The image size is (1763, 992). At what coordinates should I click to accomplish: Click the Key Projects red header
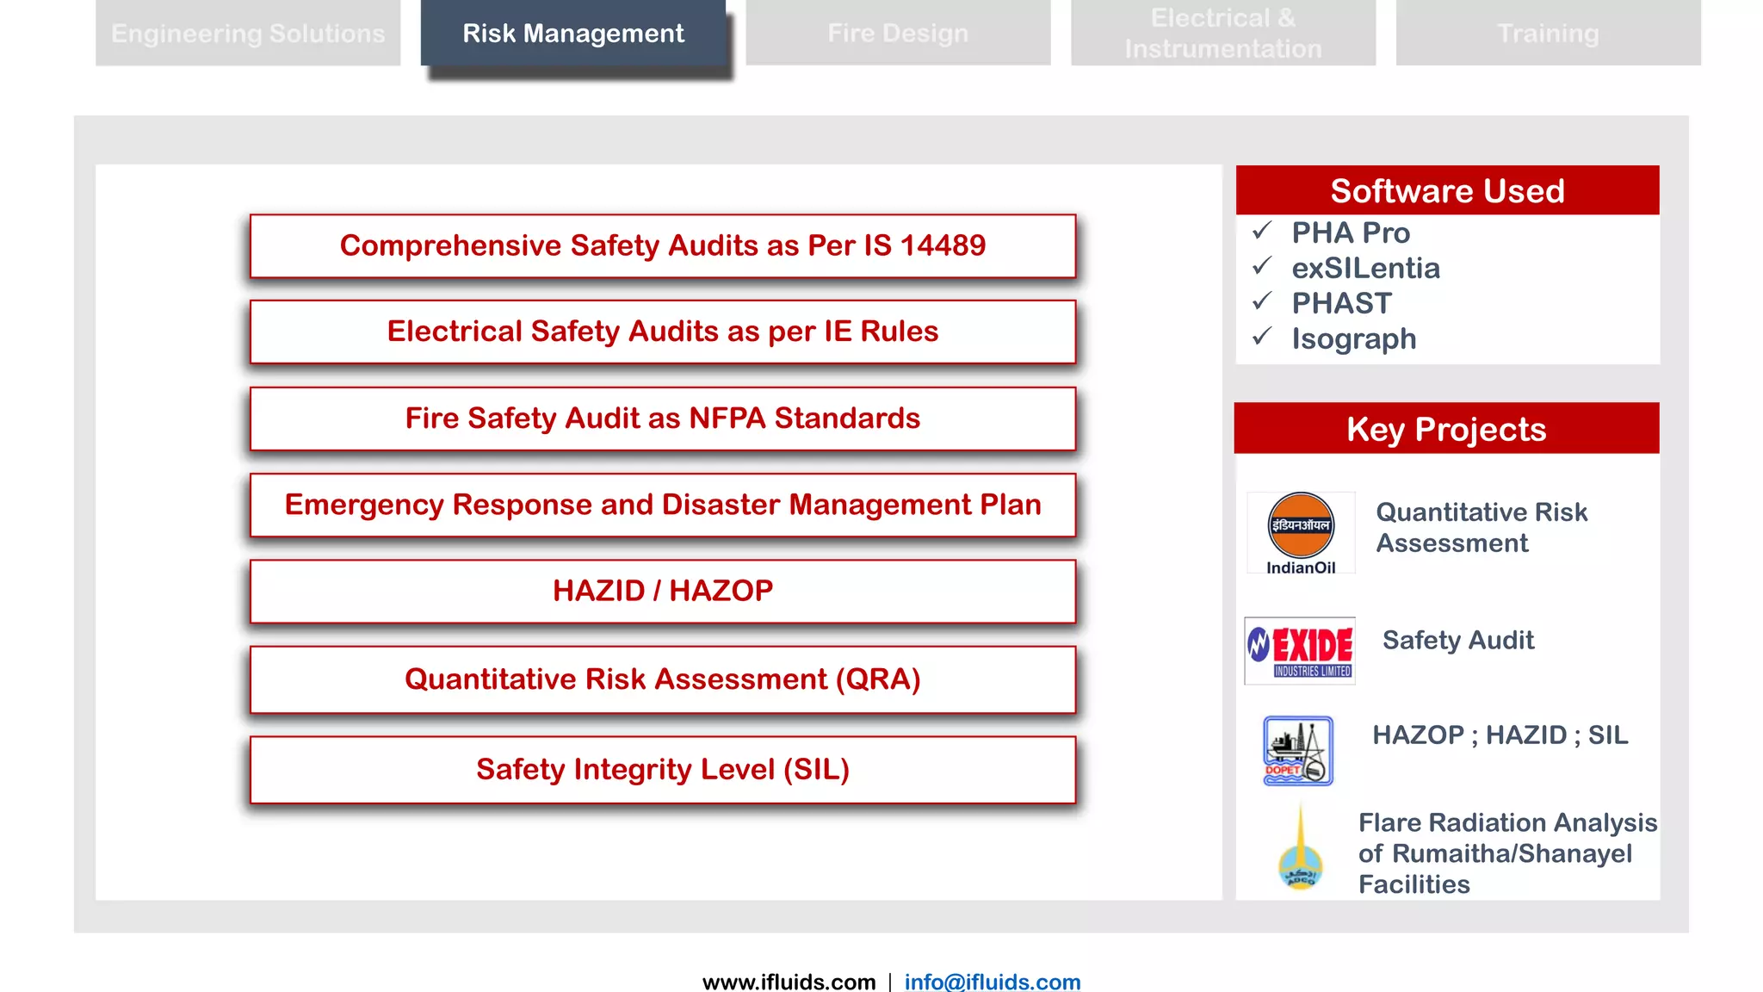click(x=1446, y=429)
